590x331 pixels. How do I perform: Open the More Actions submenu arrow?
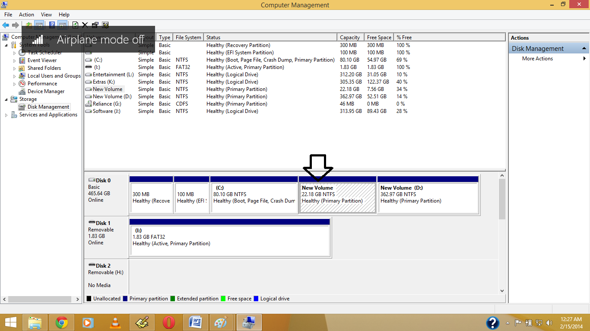click(x=585, y=59)
